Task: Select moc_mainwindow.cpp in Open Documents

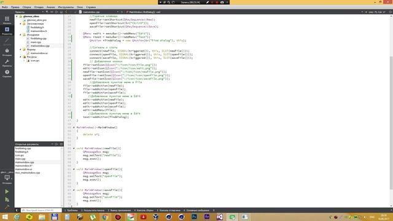Action: (x=28, y=173)
